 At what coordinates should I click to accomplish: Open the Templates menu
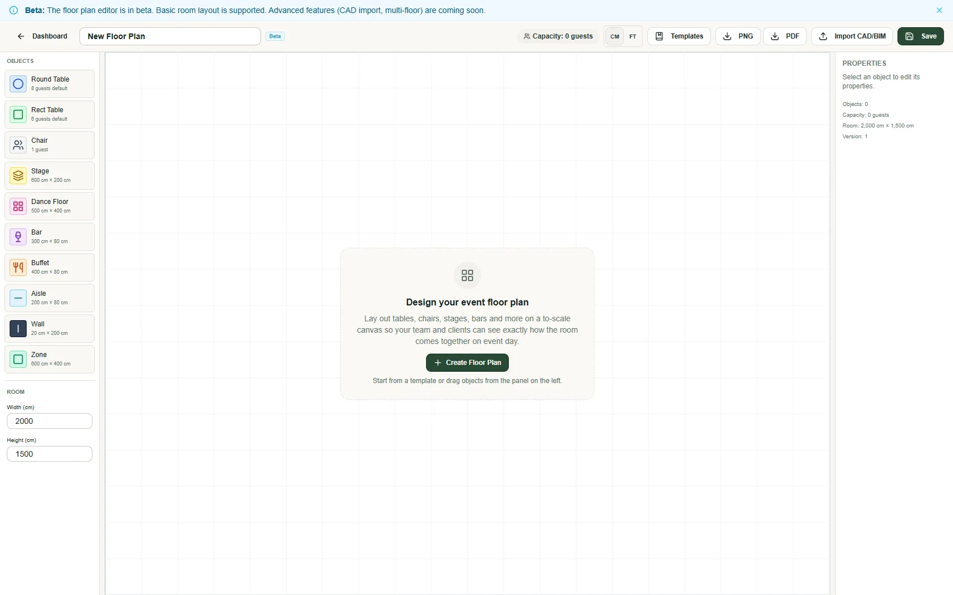click(x=679, y=36)
